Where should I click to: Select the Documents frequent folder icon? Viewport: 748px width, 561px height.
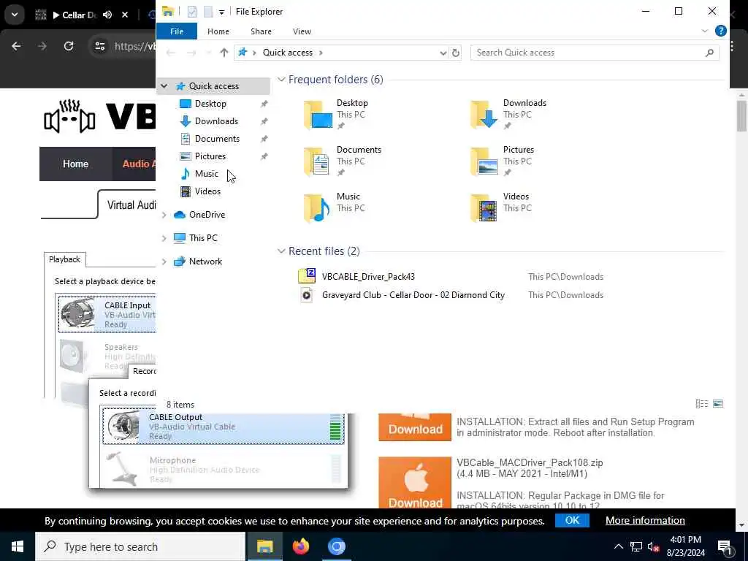(317, 161)
